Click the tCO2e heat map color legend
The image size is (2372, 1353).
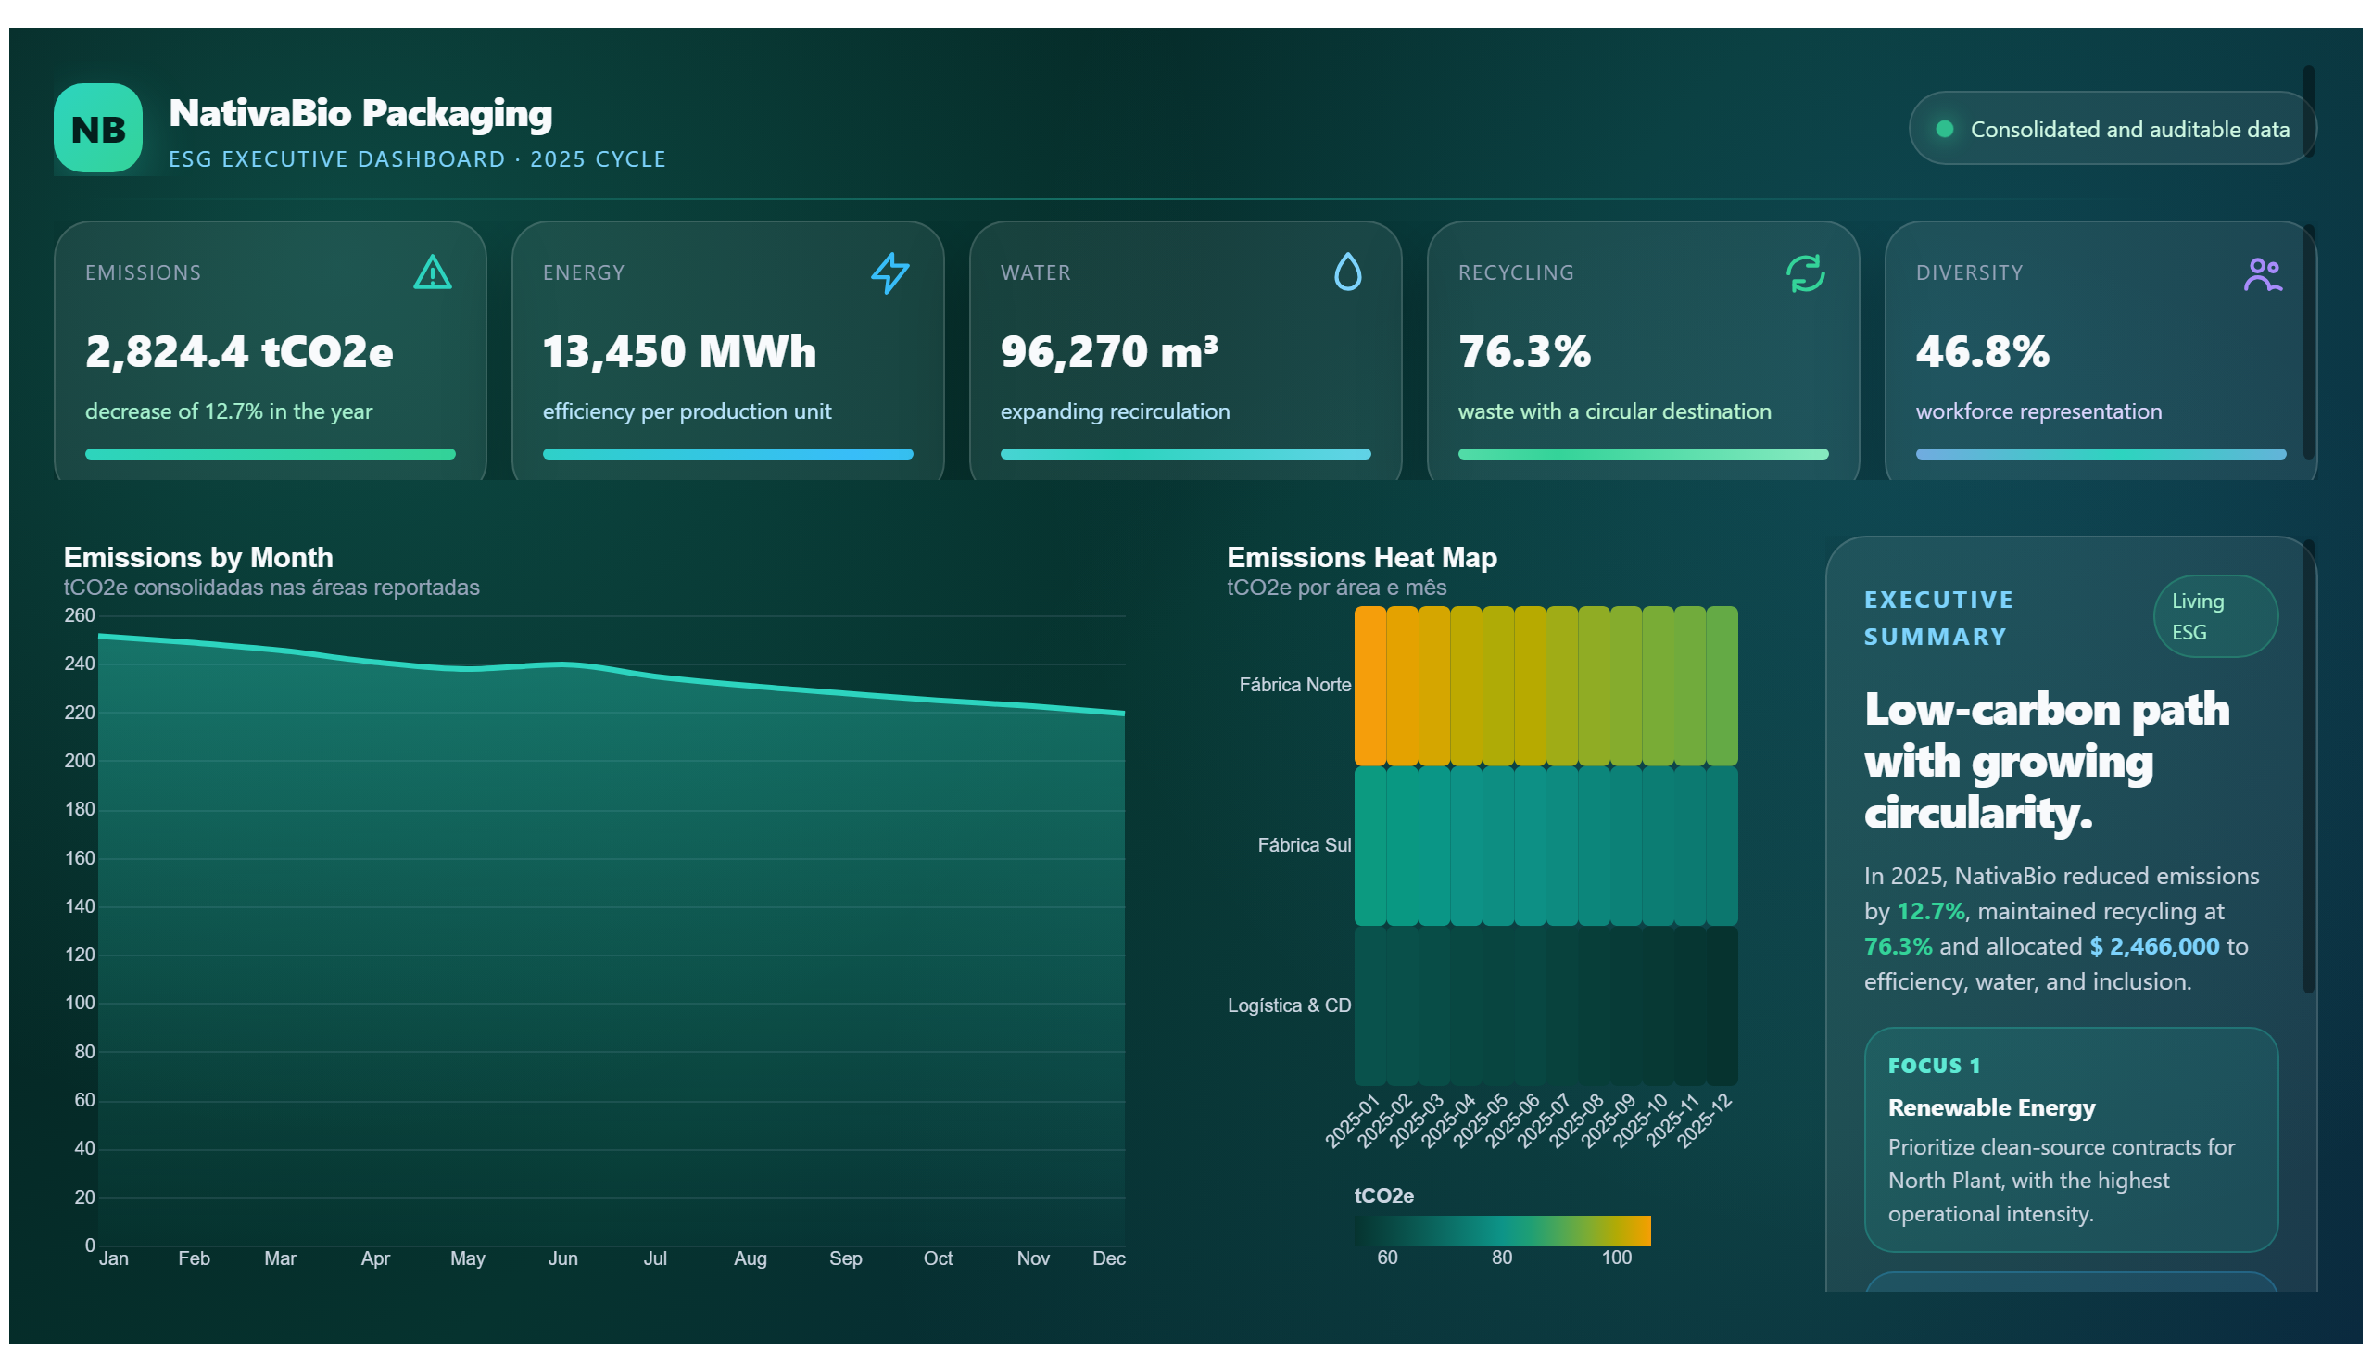[1501, 1231]
